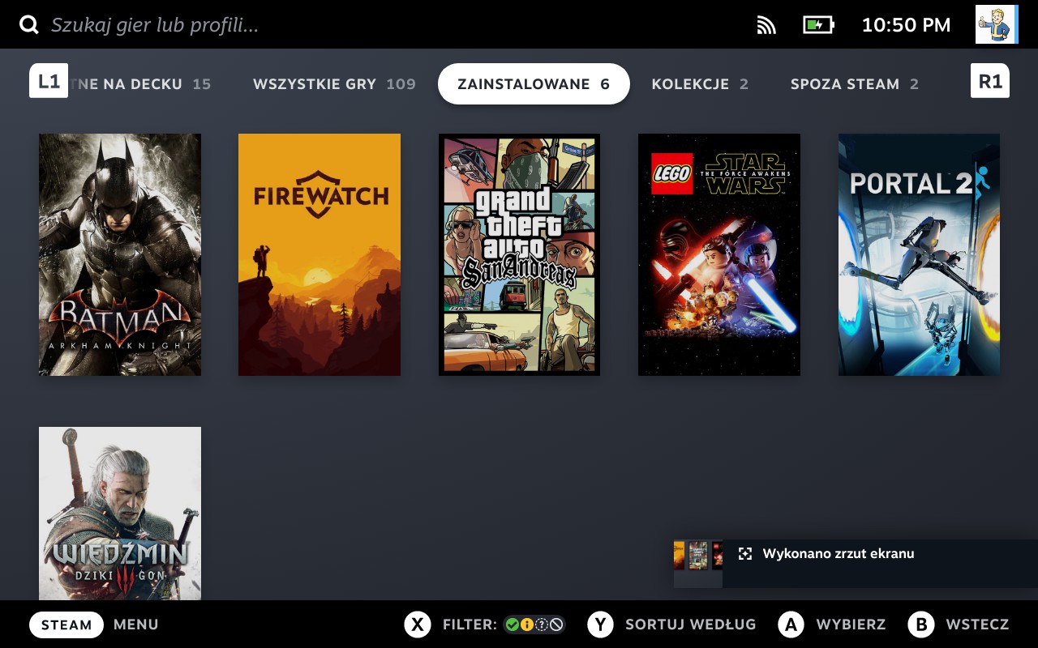
Task: Open the Firewatch game cover
Action: tap(320, 254)
